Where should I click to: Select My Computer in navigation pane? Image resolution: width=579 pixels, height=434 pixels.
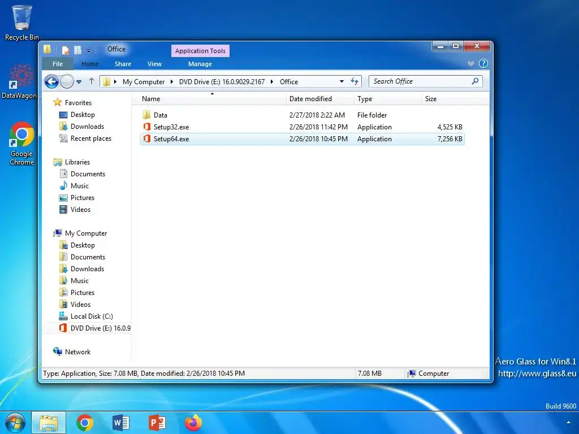(80, 233)
